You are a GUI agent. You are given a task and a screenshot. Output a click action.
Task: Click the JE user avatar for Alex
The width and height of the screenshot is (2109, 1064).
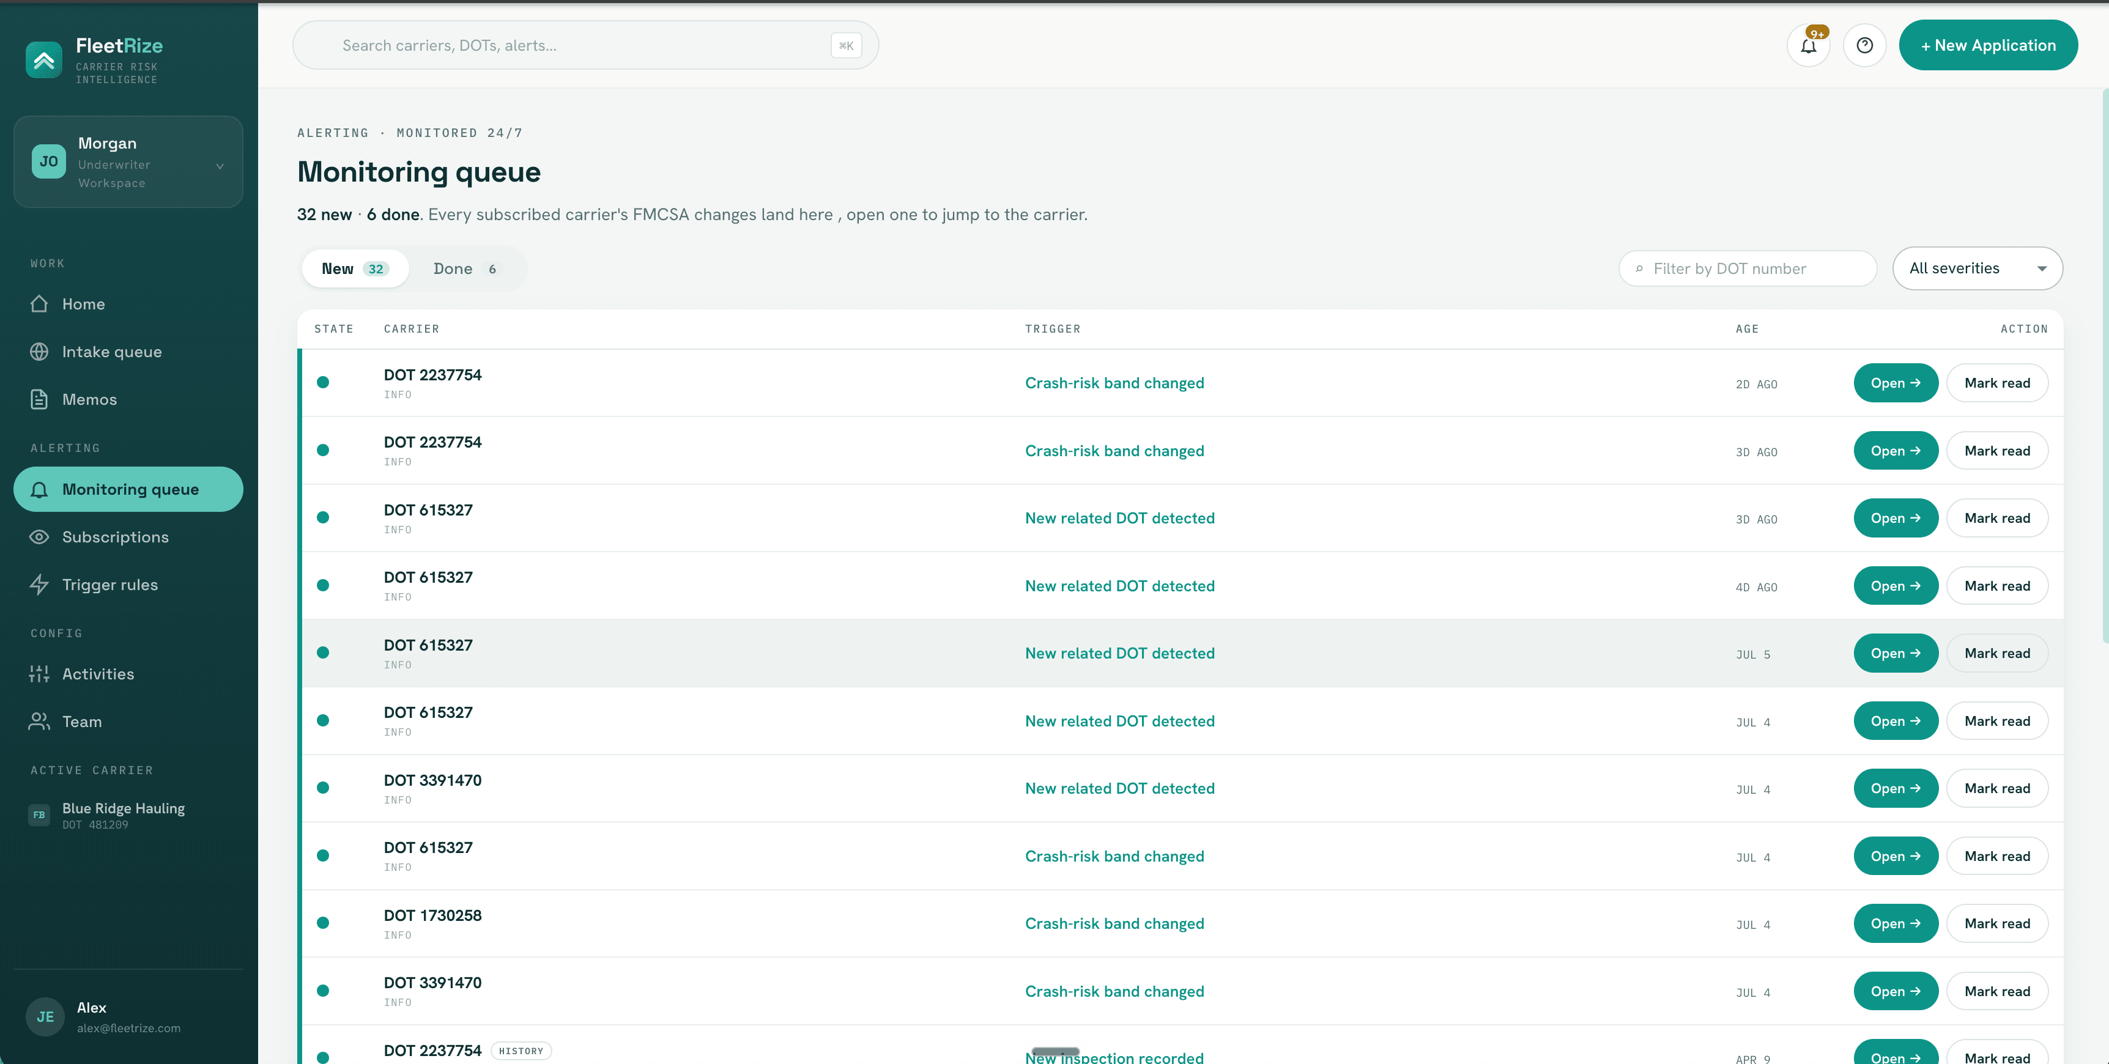tap(45, 1016)
